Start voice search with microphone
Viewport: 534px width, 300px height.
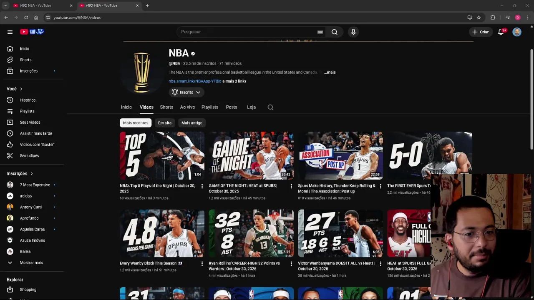click(x=353, y=32)
